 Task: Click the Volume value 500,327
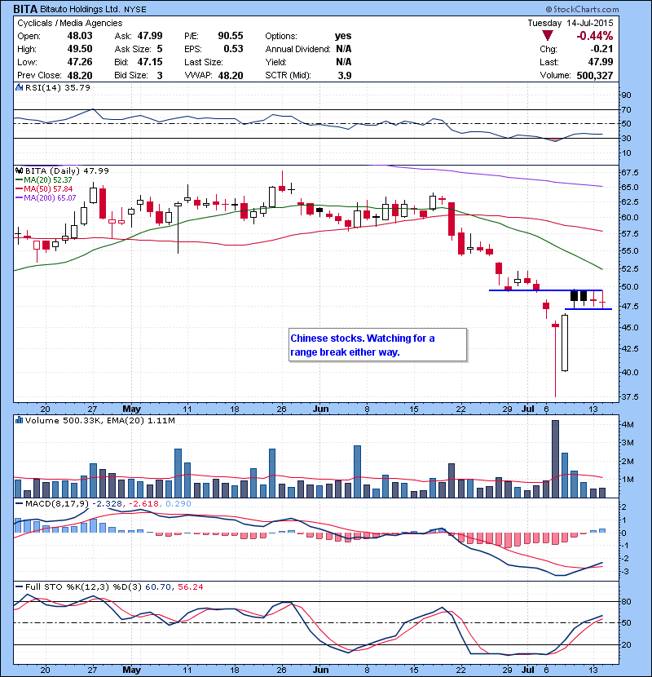595,75
